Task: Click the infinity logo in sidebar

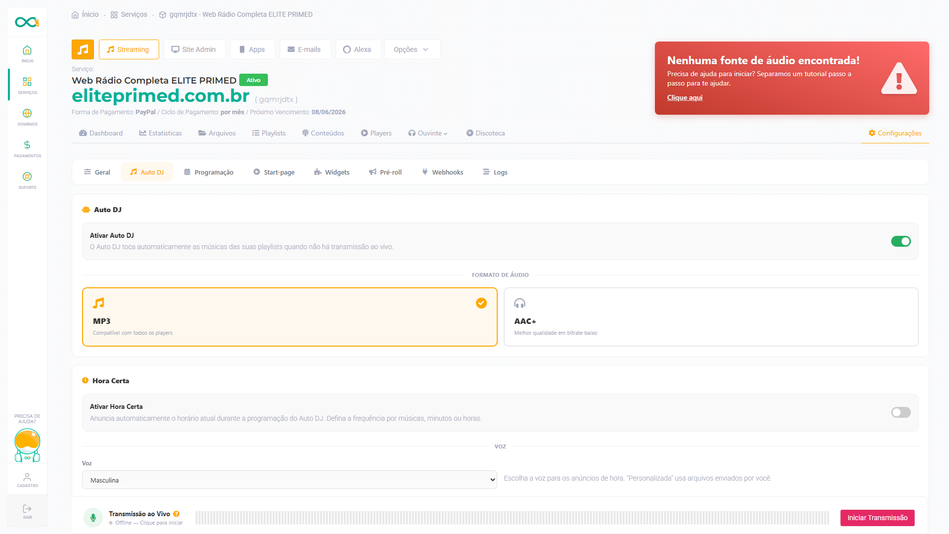Action: (27, 22)
